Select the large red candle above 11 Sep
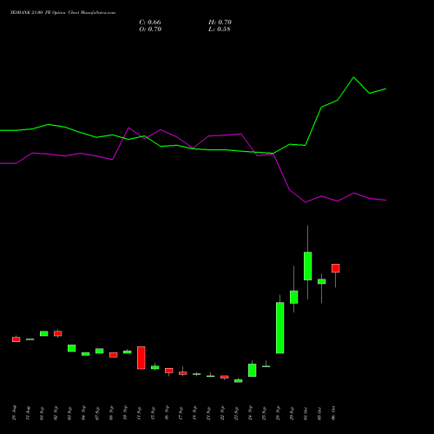Image resolution: width=434 pixels, height=434 pixels. coord(141,358)
